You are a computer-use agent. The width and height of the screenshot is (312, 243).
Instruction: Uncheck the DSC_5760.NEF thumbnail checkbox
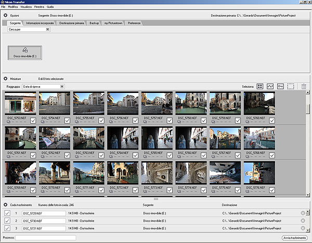[272, 120]
